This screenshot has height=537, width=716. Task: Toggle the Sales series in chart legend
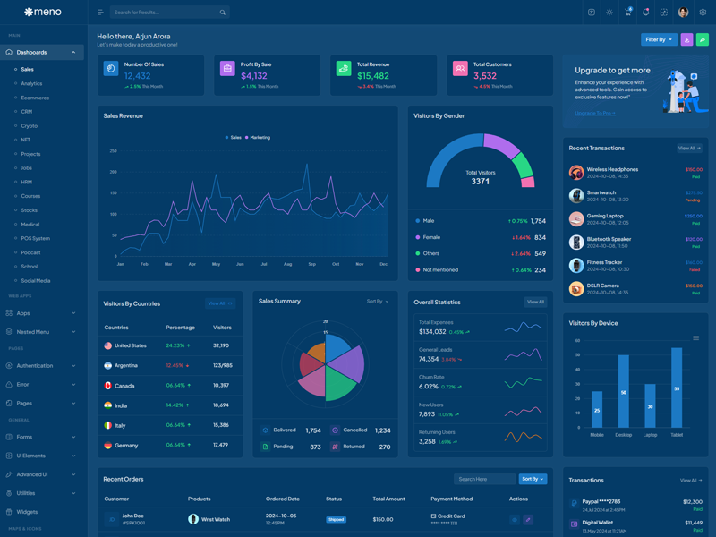point(234,138)
